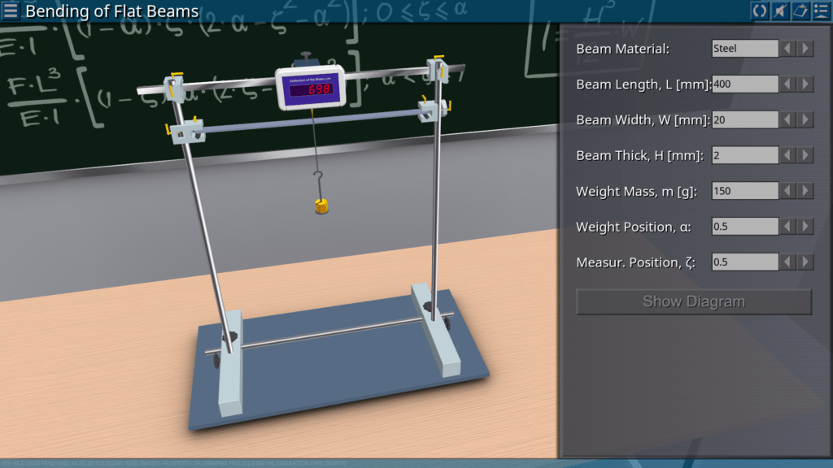
Task: Decrease Weight Position α with left arrow
Action: click(788, 227)
